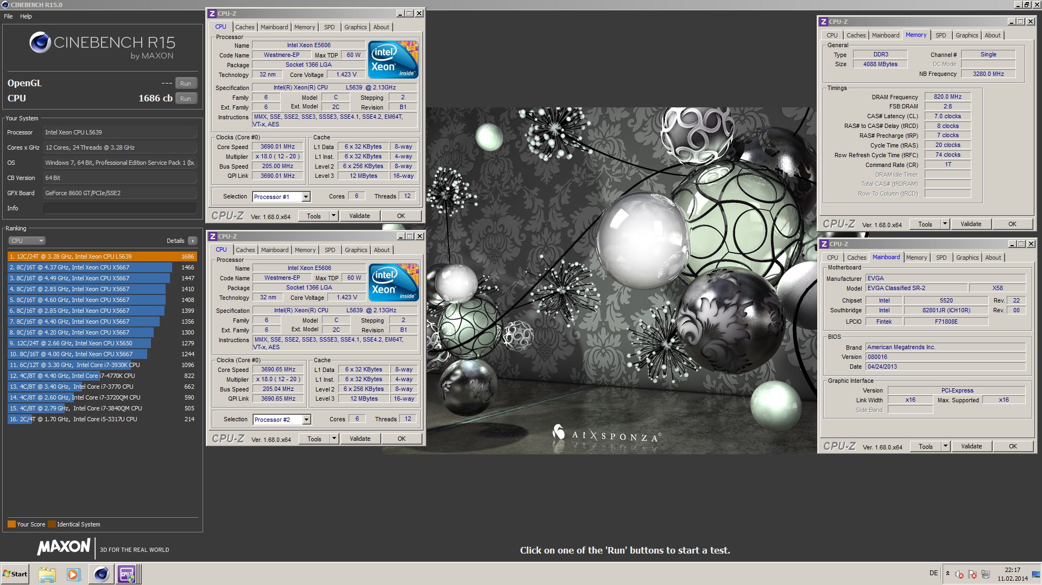
Task: Click the Identical System legend swatch
Action: click(52, 524)
